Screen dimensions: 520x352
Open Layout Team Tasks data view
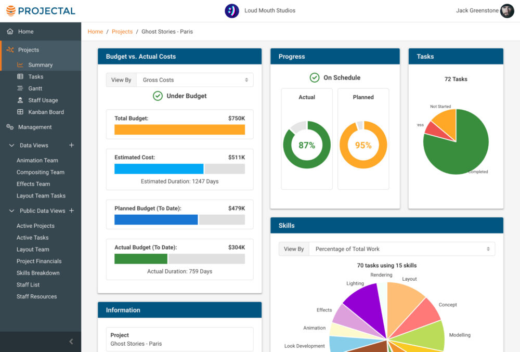pyautogui.click(x=41, y=195)
